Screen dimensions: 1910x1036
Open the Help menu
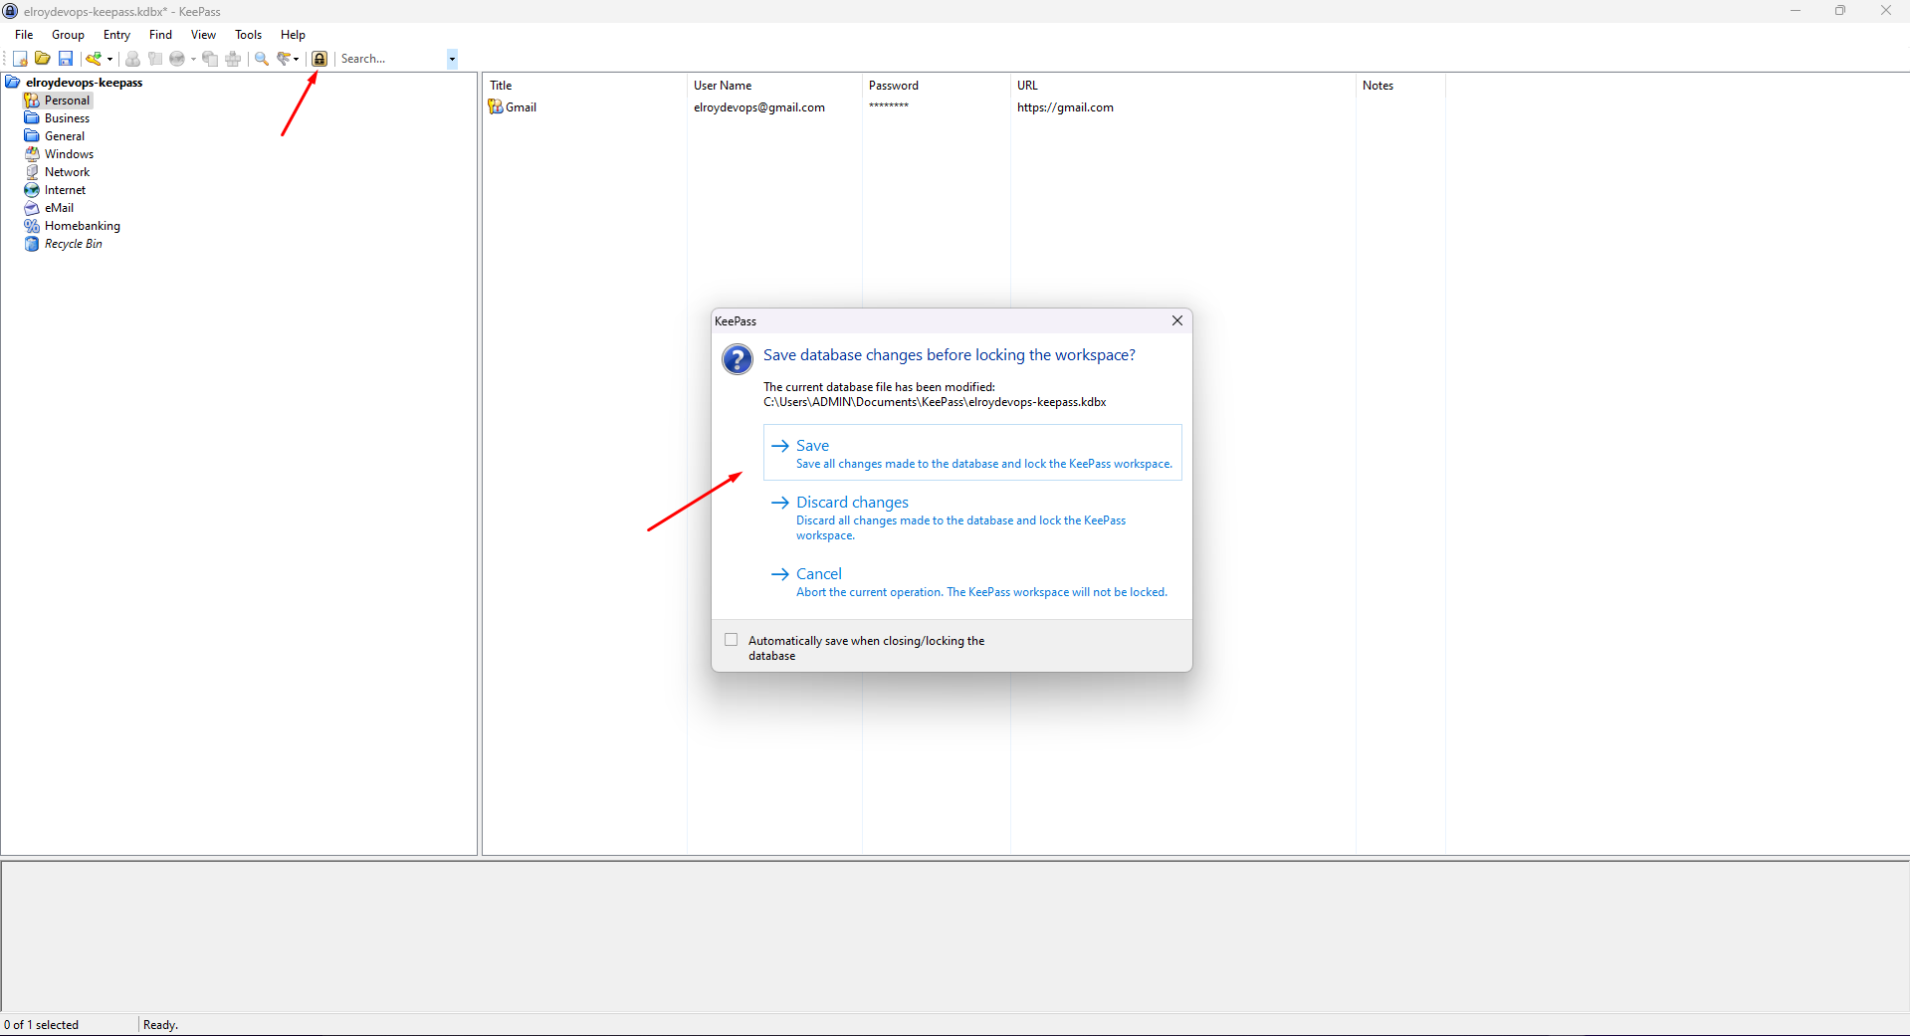pos(293,35)
